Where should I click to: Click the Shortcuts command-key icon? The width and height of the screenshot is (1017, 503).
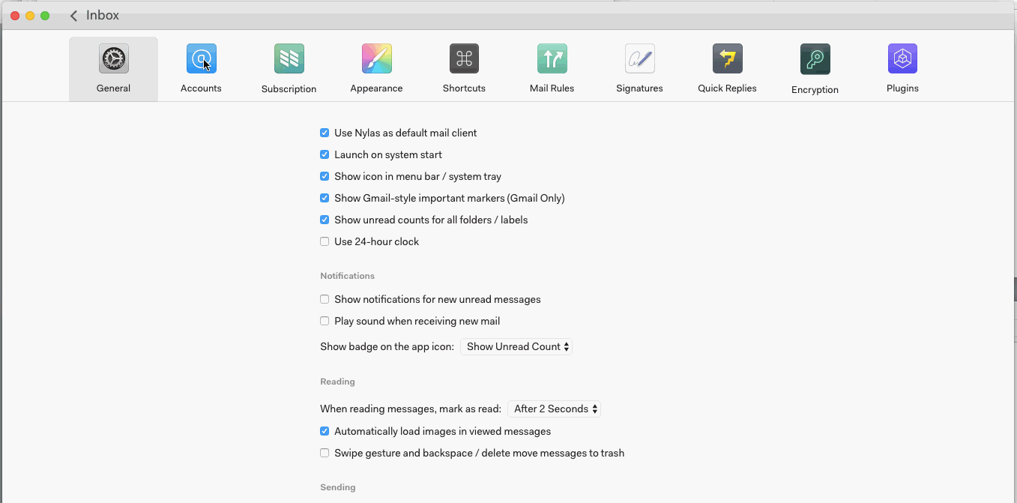point(464,59)
